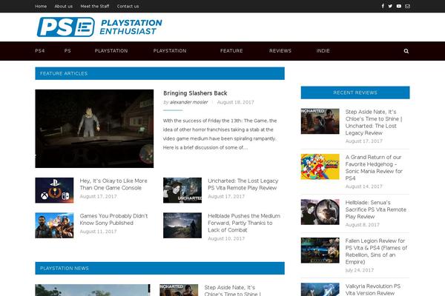Open the YouTube social icon
This screenshot has height=296, width=445.
(x=399, y=6)
